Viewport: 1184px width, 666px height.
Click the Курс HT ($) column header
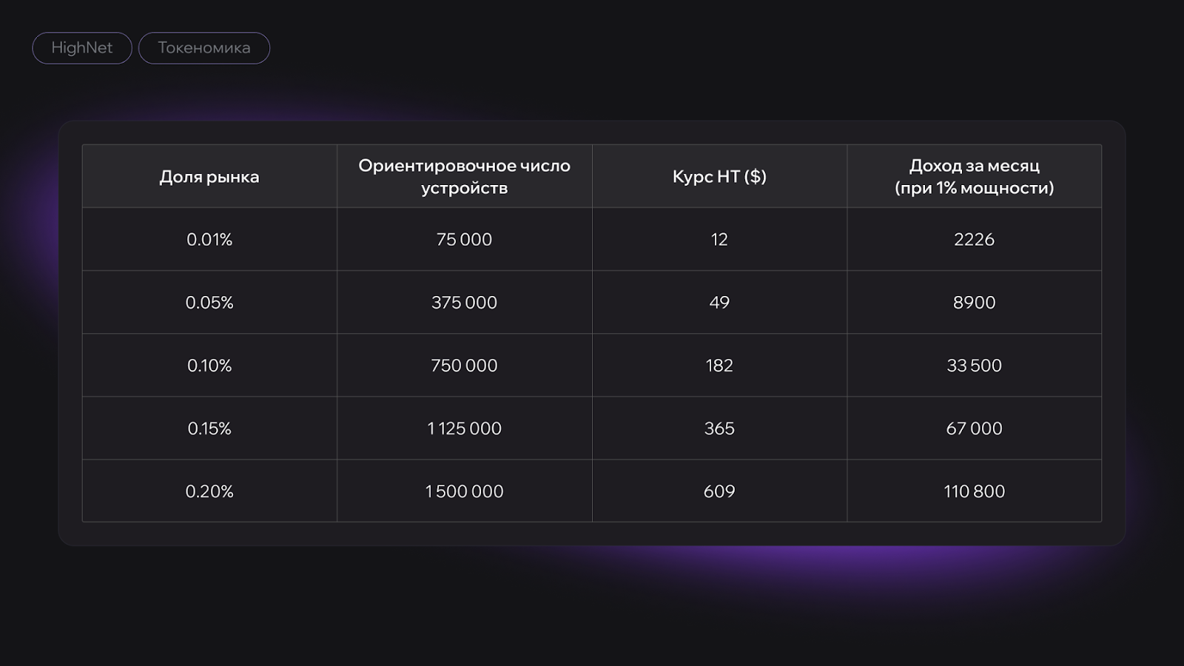click(719, 177)
